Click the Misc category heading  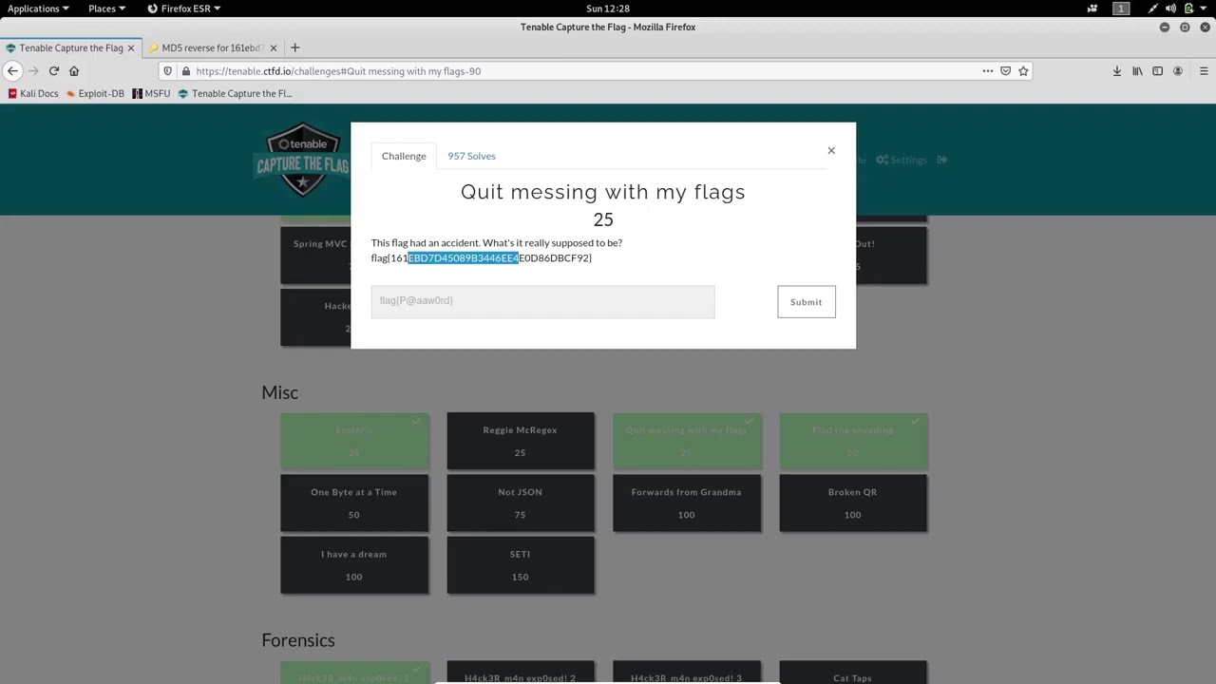(x=280, y=392)
